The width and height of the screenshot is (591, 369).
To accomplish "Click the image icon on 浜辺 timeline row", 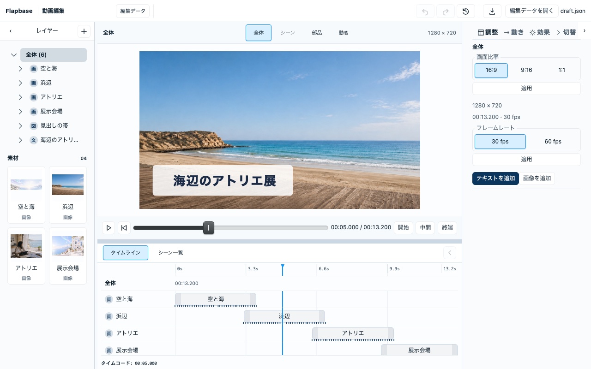I will coord(109,316).
